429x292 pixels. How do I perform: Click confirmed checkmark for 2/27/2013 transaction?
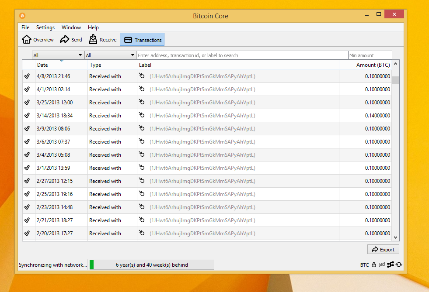[x=27, y=181]
